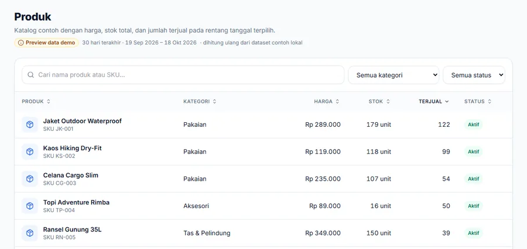
Task: Select Celana Cargo Slim product name
Action: 71,175
